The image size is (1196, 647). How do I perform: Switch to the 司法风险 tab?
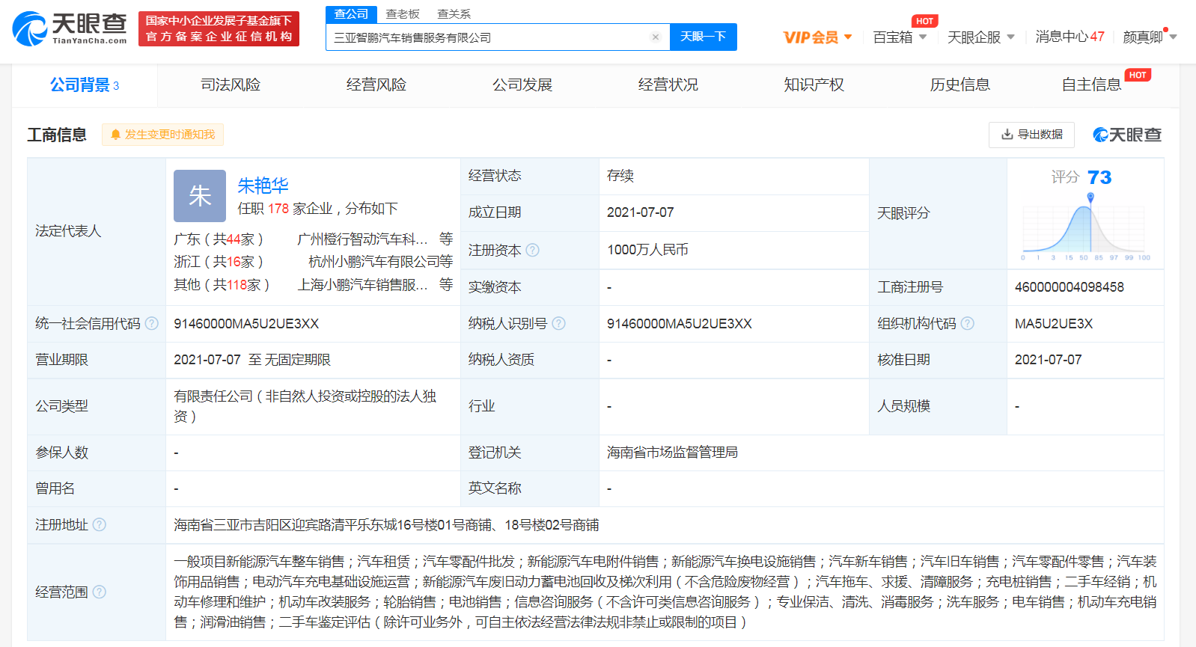[231, 85]
